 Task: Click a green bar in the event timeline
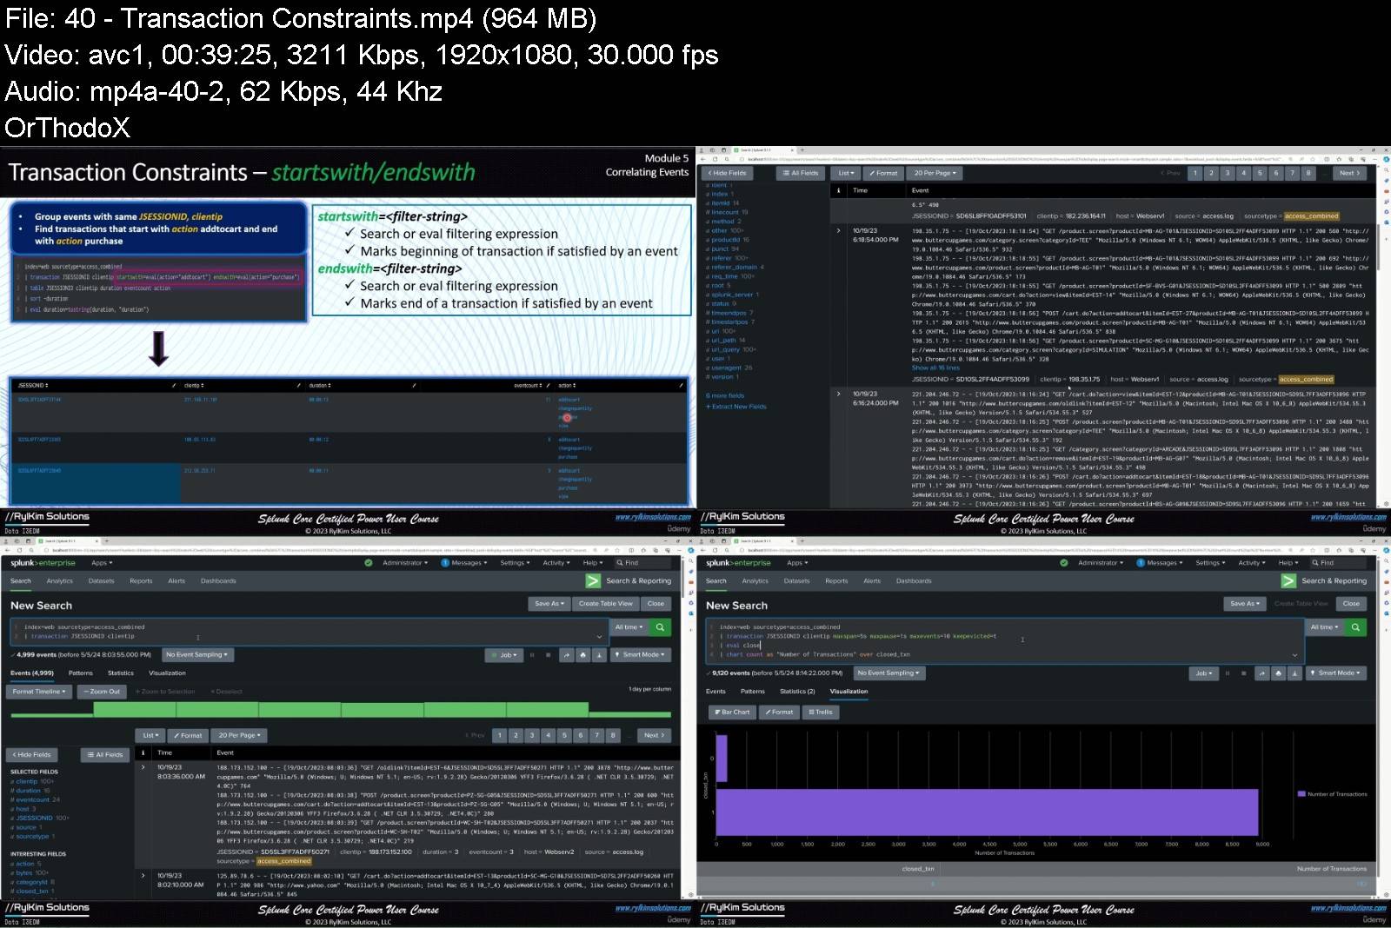[348, 710]
